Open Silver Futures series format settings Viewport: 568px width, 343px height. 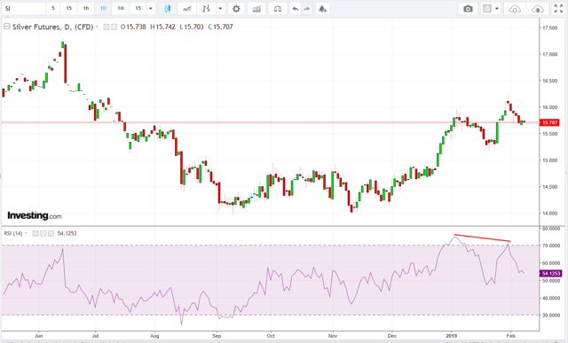pyautogui.click(x=114, y=27)
